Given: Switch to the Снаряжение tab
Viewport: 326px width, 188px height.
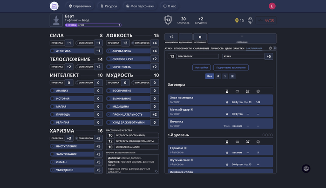Looking at the screenshot, I should (x=201, y=49).
